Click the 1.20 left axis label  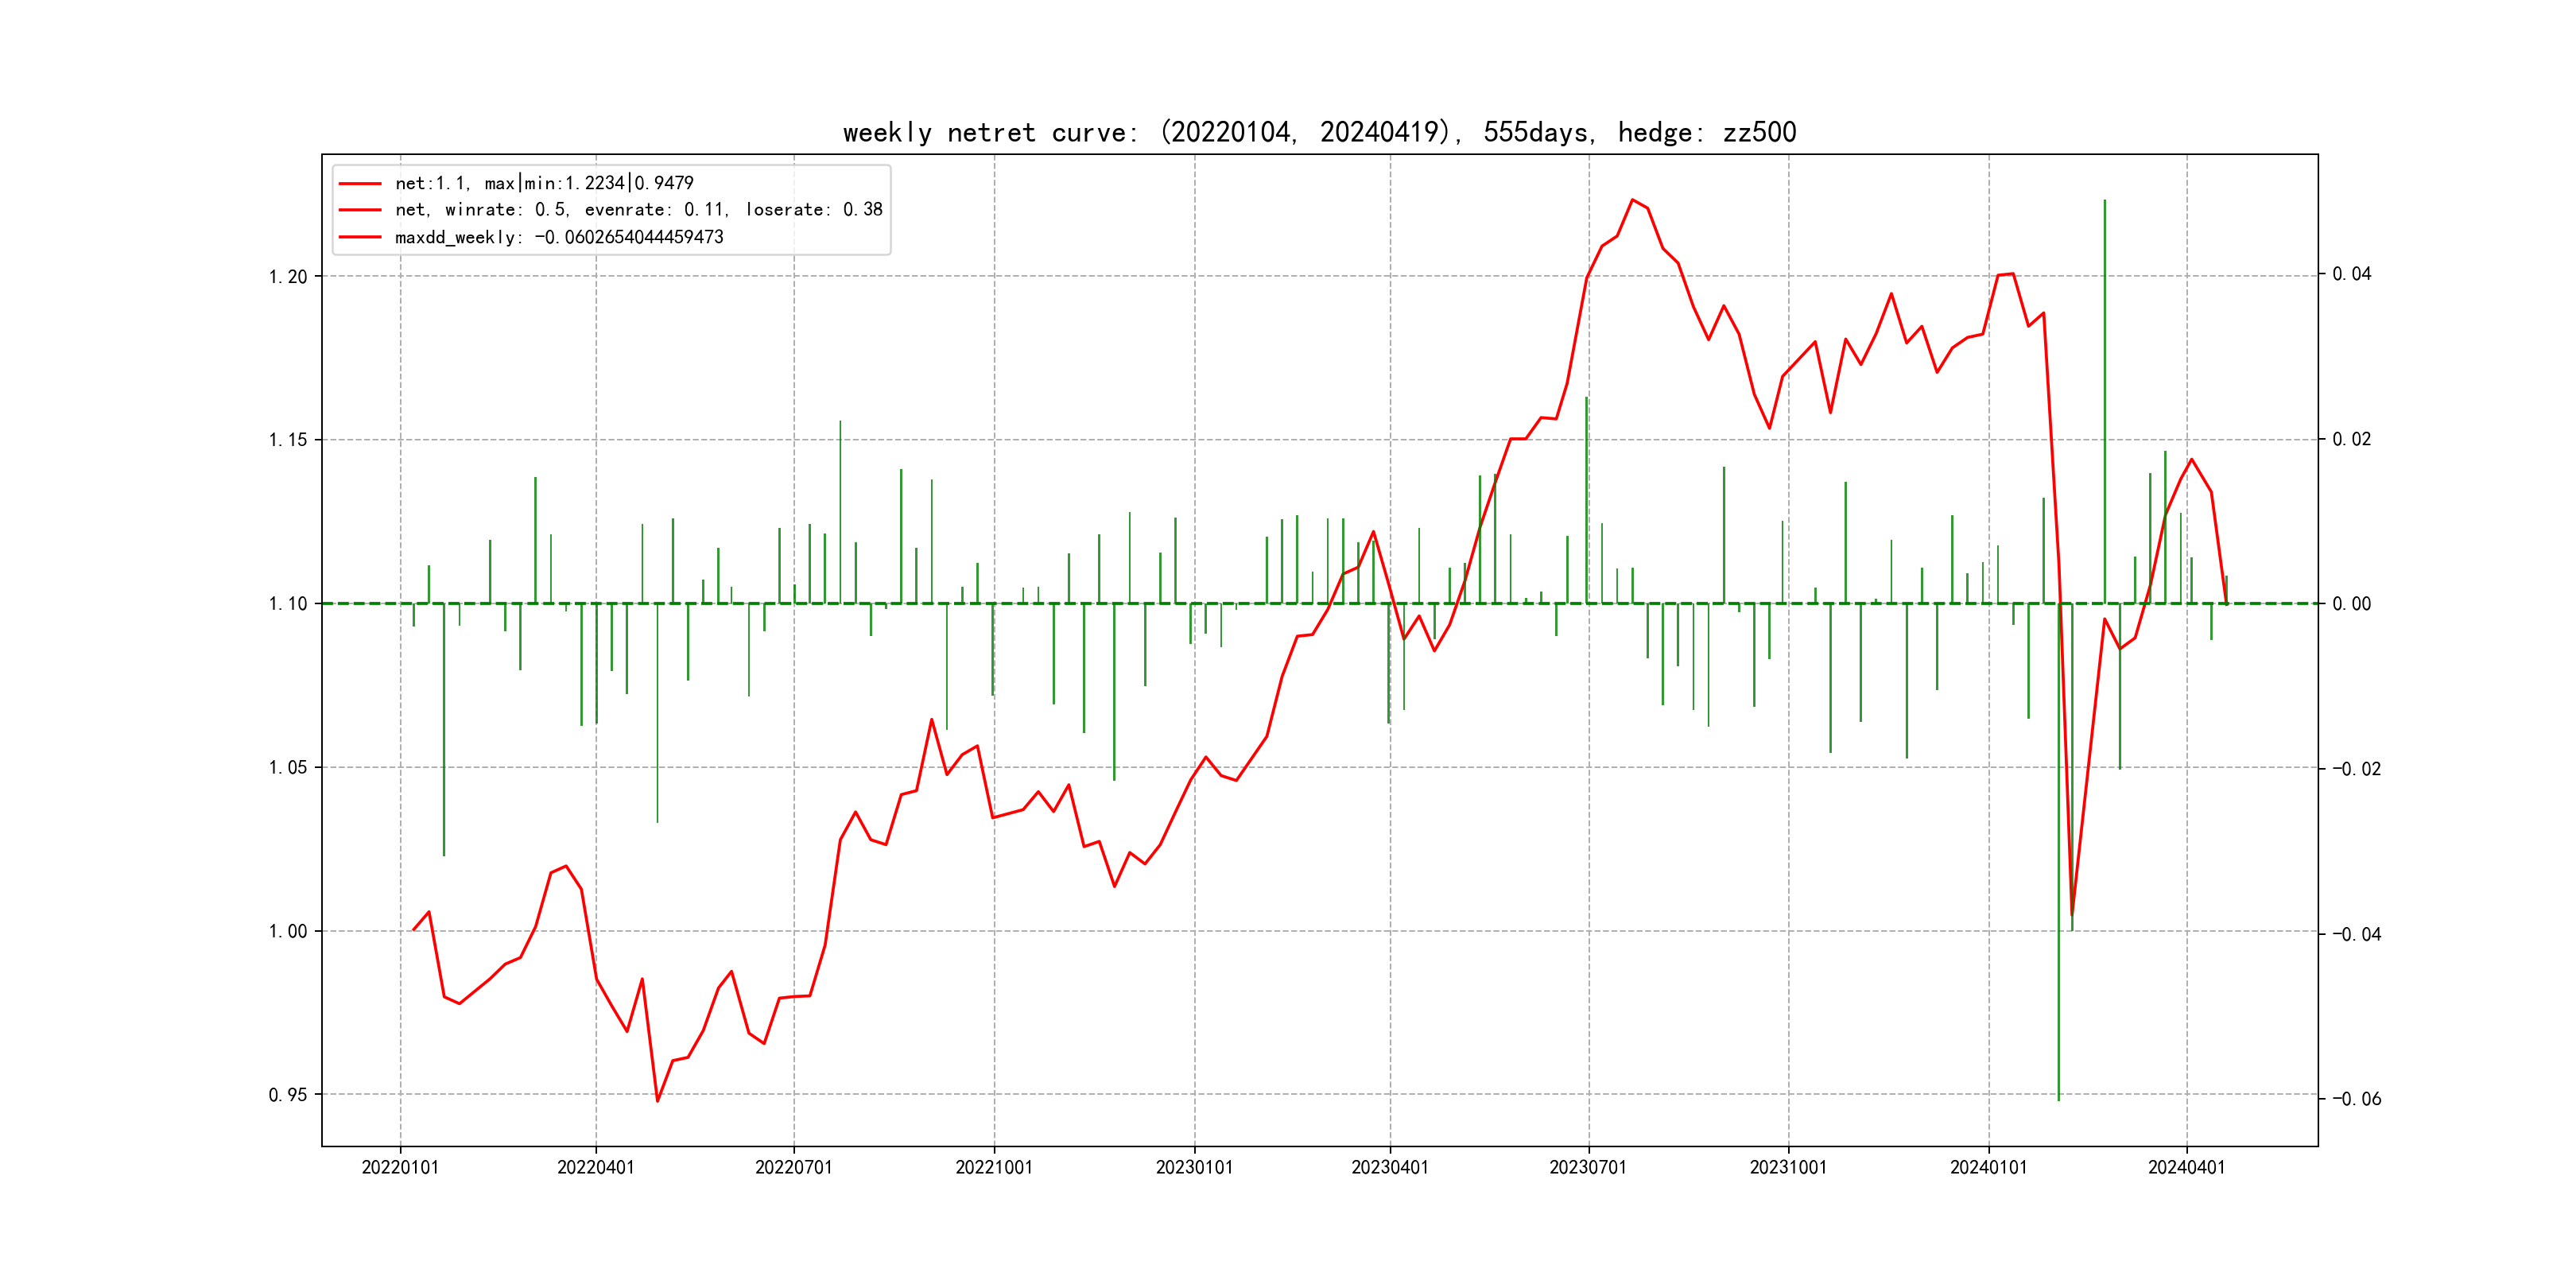click(x=288, y=277)
